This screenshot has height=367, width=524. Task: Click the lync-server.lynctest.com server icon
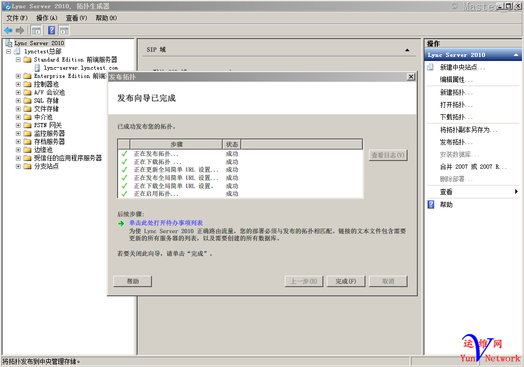[37, 68]
